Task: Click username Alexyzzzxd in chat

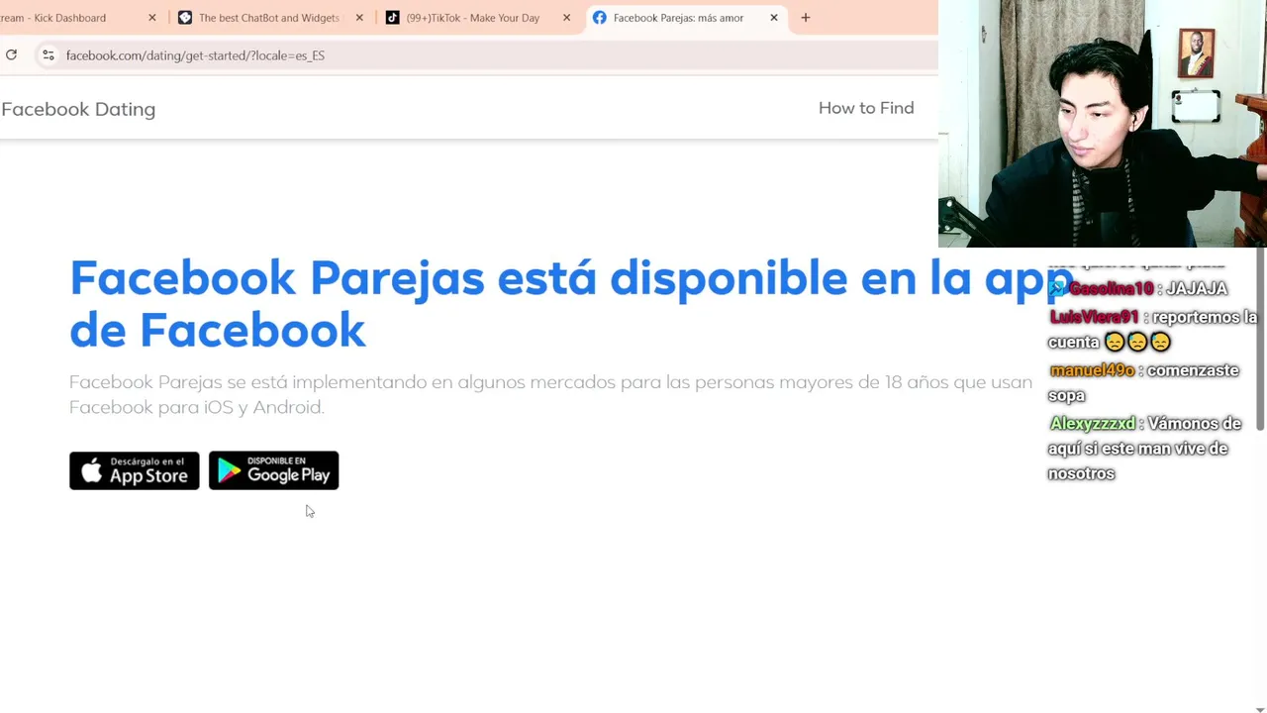Action: click(1092, 424)
